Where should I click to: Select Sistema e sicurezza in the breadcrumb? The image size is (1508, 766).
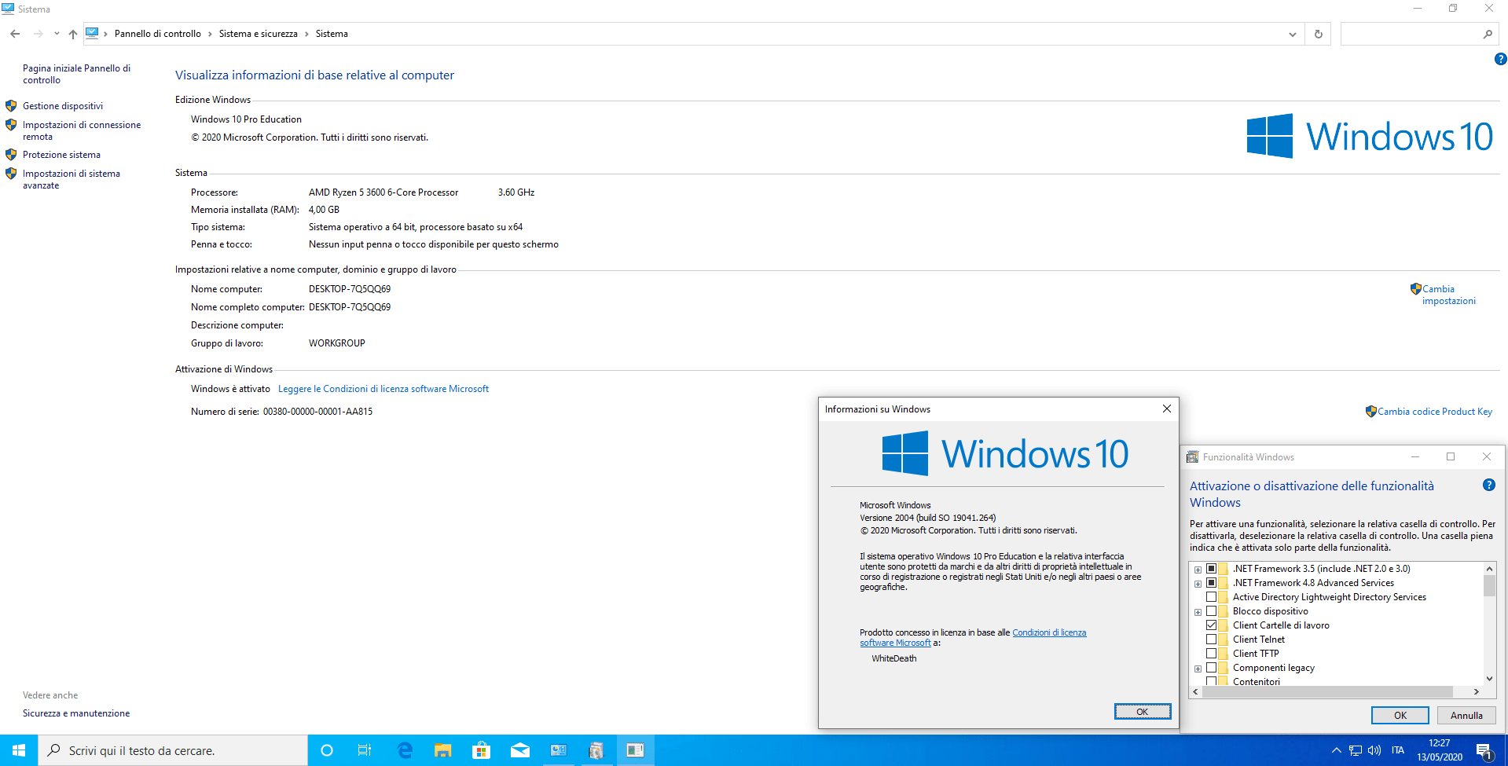(259, 34)
